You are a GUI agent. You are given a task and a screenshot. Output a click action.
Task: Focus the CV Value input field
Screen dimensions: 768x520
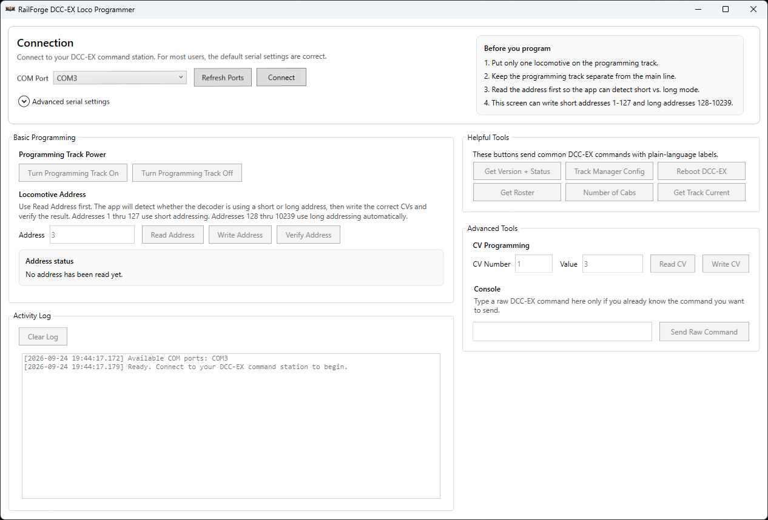pos(613,264)
